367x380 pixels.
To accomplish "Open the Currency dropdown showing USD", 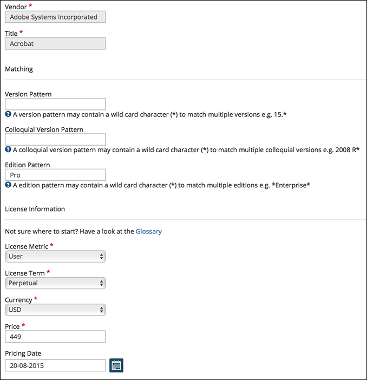I will [55, 310].
